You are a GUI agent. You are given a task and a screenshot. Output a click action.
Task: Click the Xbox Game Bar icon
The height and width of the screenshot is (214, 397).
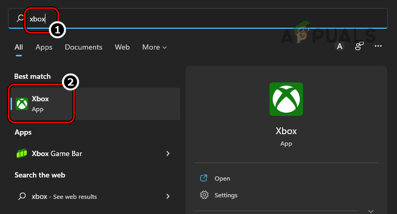(22, 153)
